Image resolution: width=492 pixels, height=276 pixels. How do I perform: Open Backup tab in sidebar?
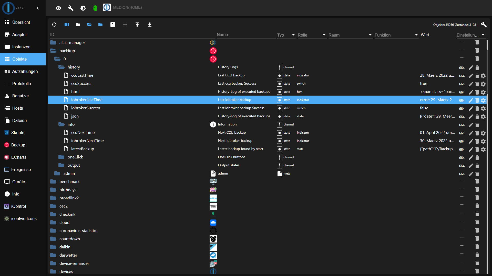[x=23, y=145]
